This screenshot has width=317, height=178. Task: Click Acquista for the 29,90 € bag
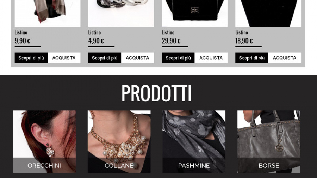[x=211, y=58]
